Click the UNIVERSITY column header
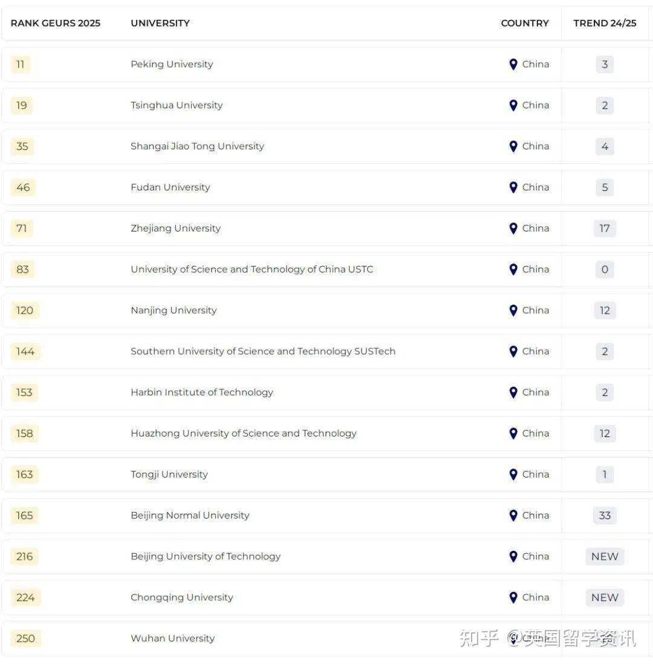653x665 pixels. [160, 23]
